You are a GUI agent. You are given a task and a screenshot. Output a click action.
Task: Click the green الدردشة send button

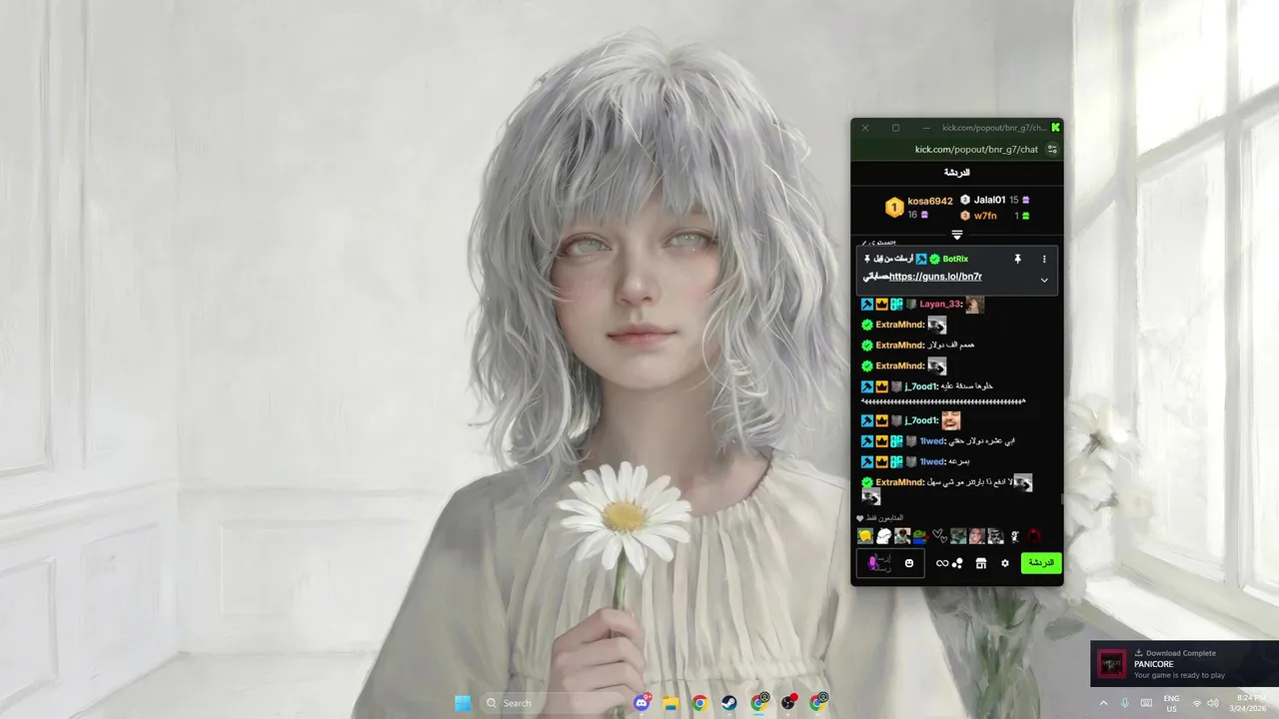click(1041, 563)
